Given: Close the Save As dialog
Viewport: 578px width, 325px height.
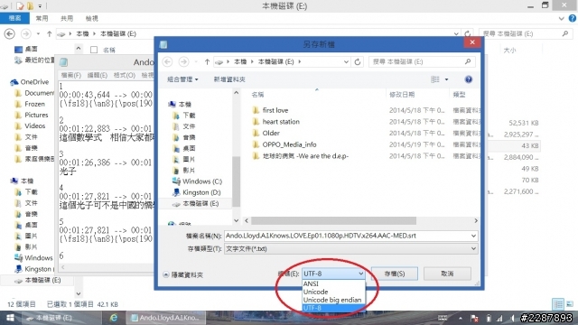Looking at the screenshot, I should [472, 42].
